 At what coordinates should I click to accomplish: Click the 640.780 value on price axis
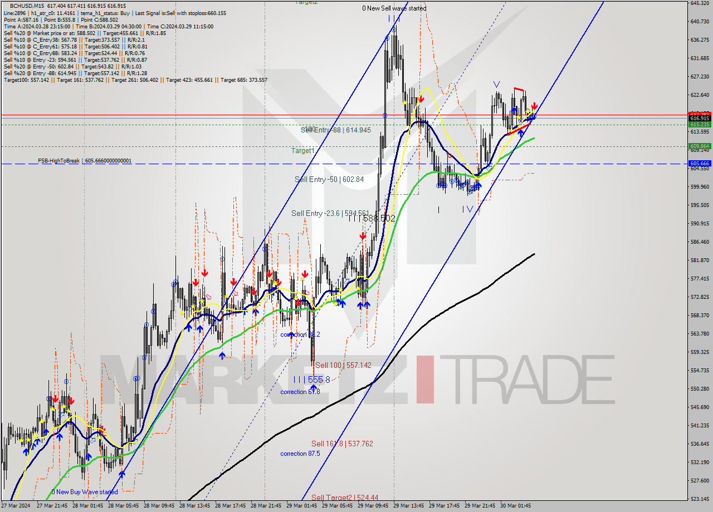(x=699, y=21)
